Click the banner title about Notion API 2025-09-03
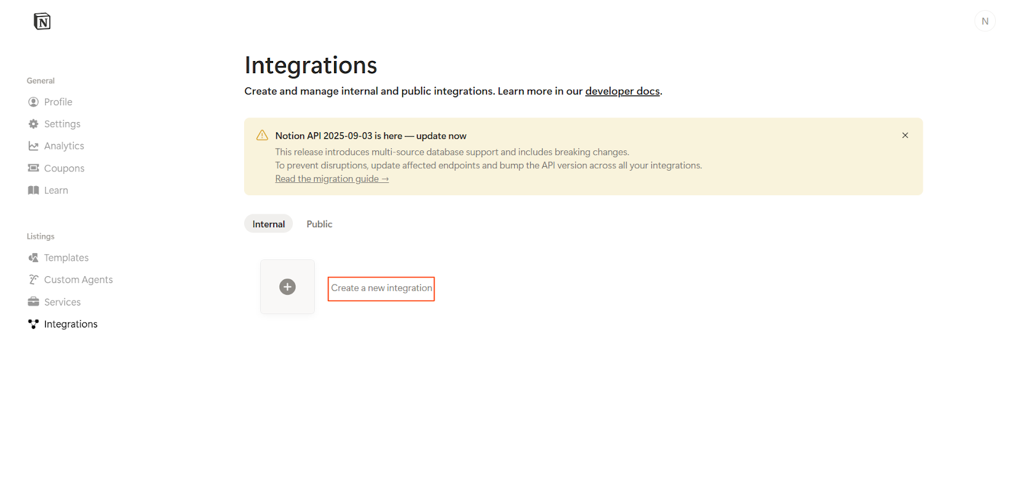The height and width of the screenshot is (488, 1028). [x=371, y=136]
